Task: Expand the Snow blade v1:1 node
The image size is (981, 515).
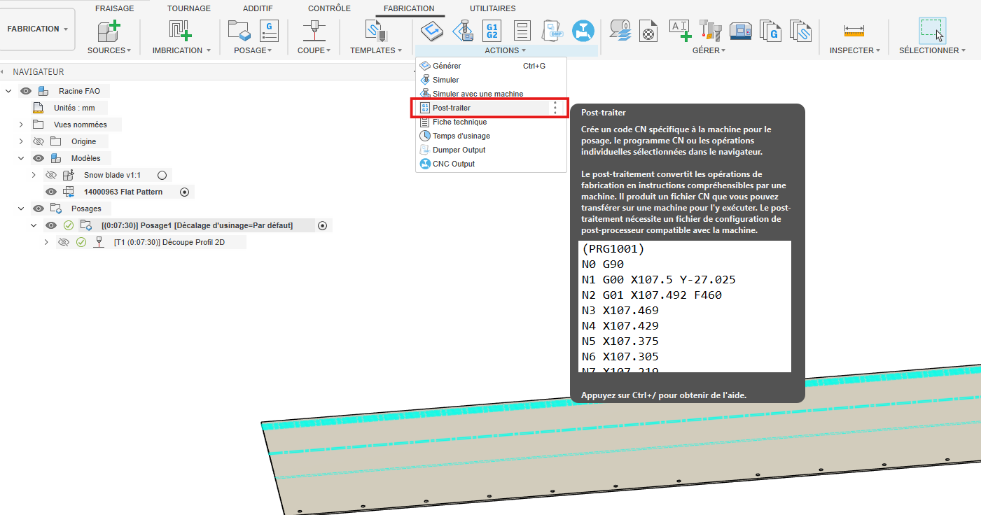Action: point(34,175)
